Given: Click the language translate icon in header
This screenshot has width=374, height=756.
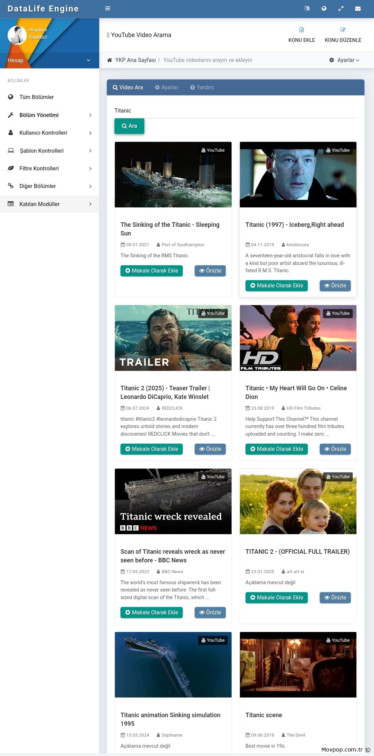Looking at the screenshot, I should (307, 8).
